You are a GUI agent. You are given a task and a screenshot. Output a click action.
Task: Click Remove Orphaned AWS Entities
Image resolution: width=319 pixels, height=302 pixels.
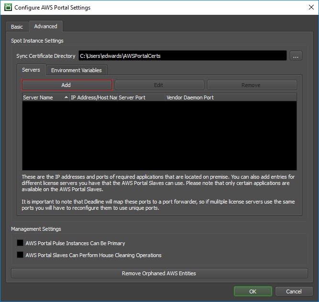point(159,273)
